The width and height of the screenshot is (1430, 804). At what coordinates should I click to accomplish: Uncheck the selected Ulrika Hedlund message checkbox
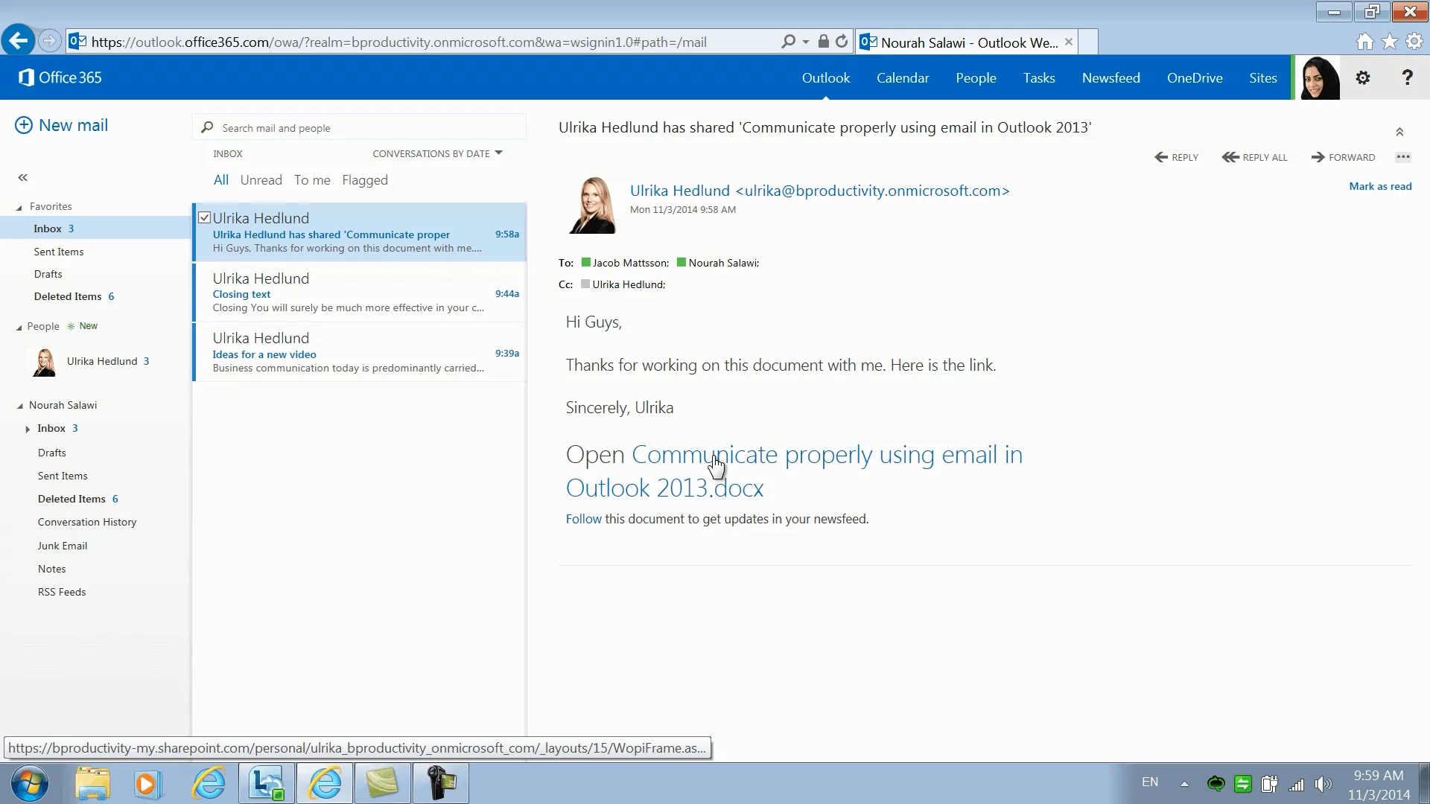[204, 217]
